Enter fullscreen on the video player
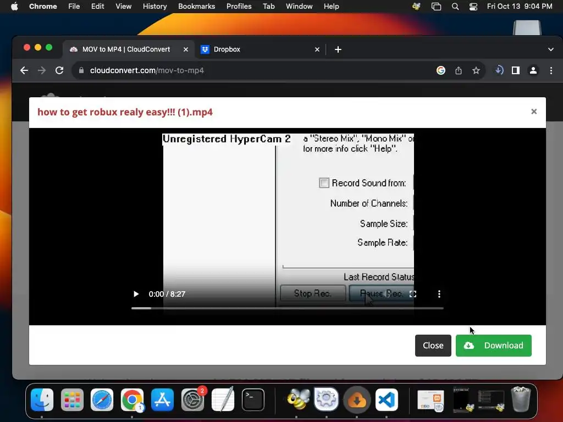 413,294
